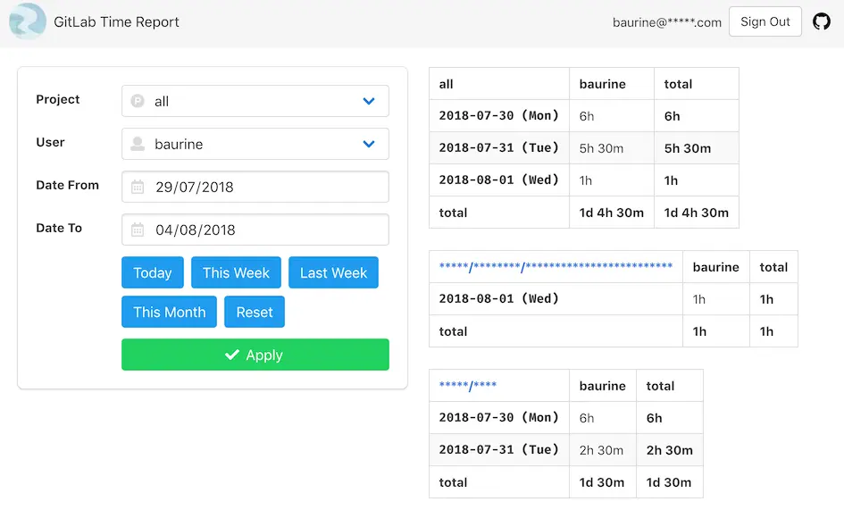Click the GitLab Time Report title
Image resolution: width=844 pixels, height=510 pixels.
[x=116, y=22]
